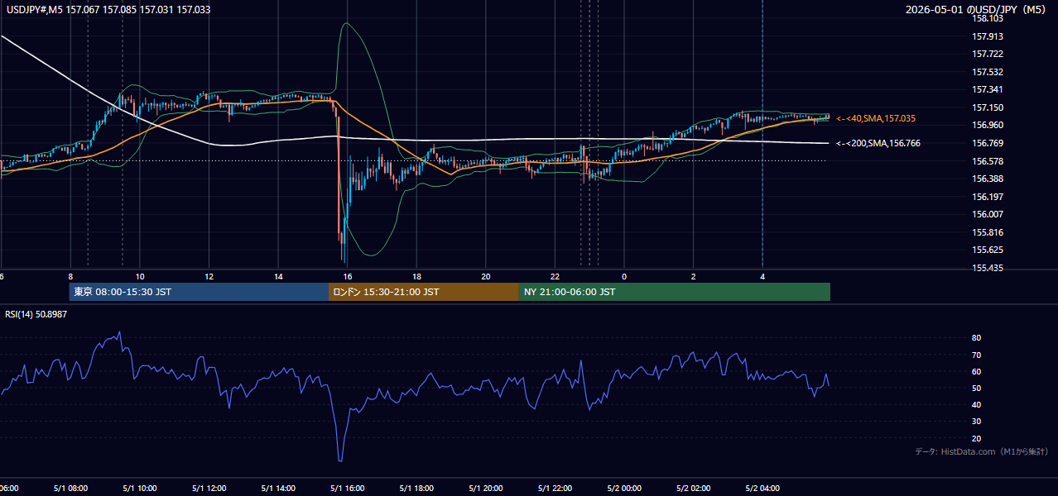This screenshot has height=496, width=1058.
Task: Click price axis label 156.388
Action: click(988, 179)
